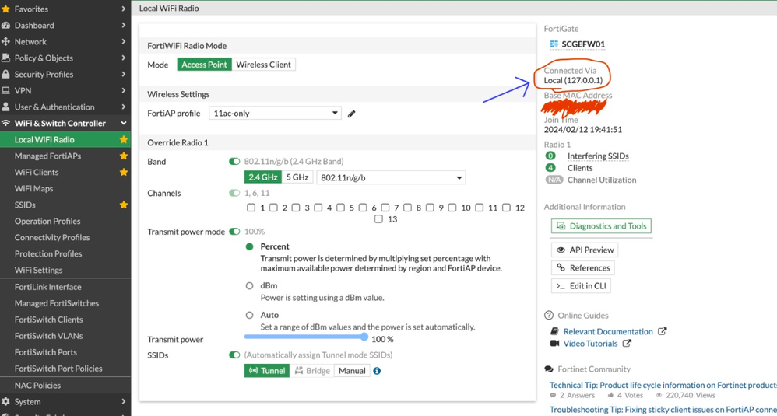Viewport: 777px width, 416px height.
Task: Click the System gear icon
Action: point(6,402)
